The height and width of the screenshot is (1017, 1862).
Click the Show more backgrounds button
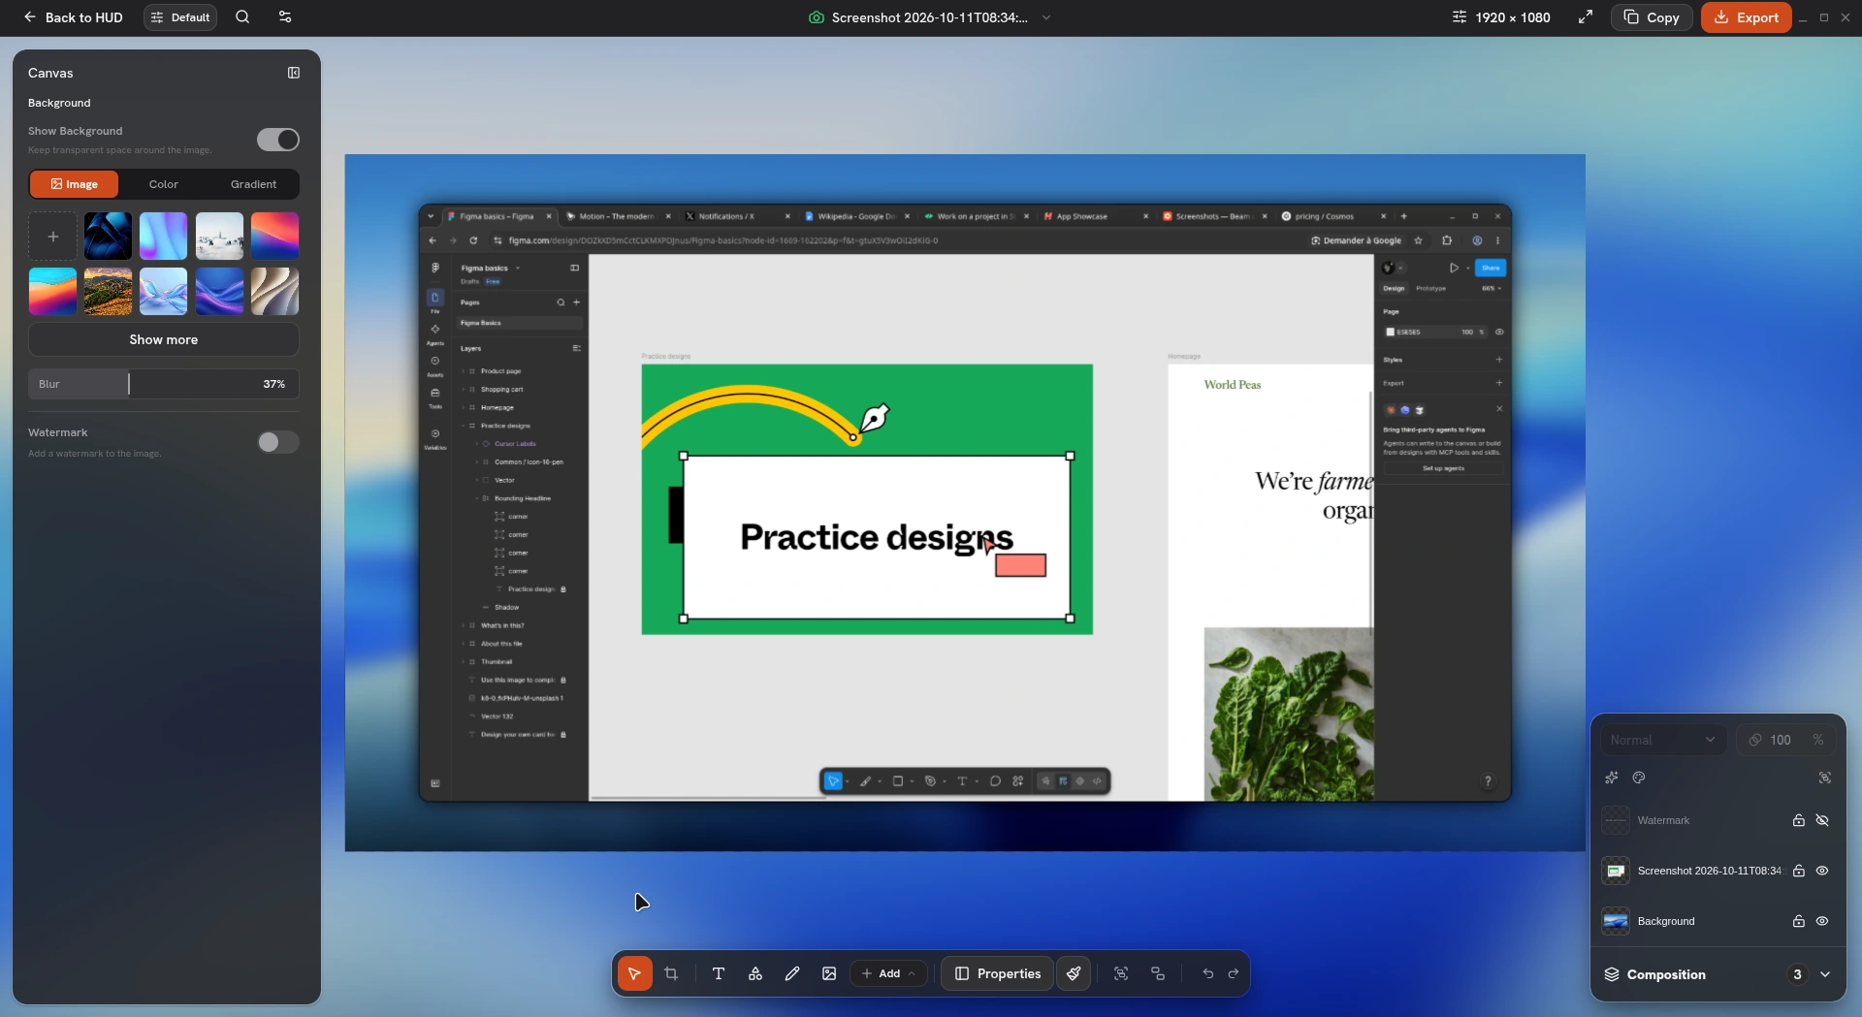pos(164,339)
